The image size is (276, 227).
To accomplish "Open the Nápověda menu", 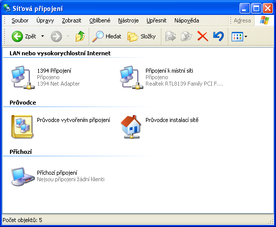I will click(187, 20).
